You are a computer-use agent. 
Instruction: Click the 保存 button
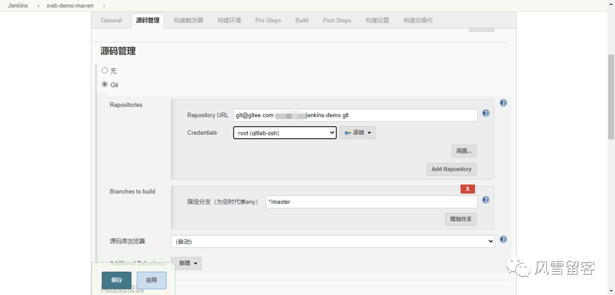coord(117,280)
